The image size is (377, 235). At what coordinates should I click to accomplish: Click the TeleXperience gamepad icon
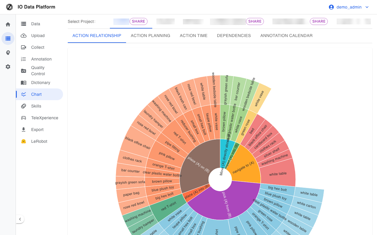pyautogui.click(x=24, y=118)
